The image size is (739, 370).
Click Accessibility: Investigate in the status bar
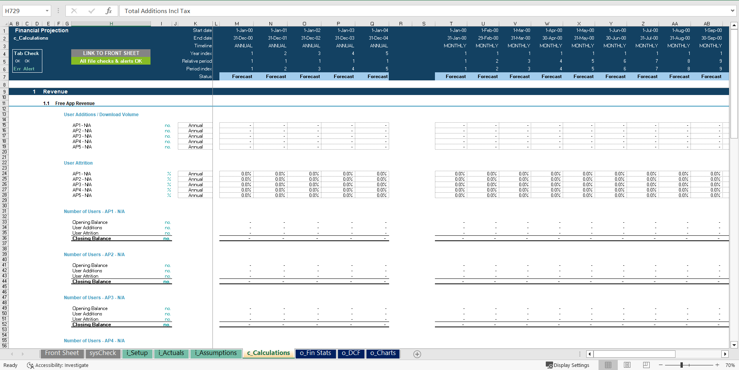click(62, 365)
